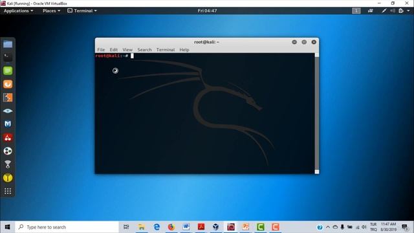Open the wireless antenna tool icon in the dock
Image resolution: width=414 pixels, height=233 pixels.
pos(8,164)
